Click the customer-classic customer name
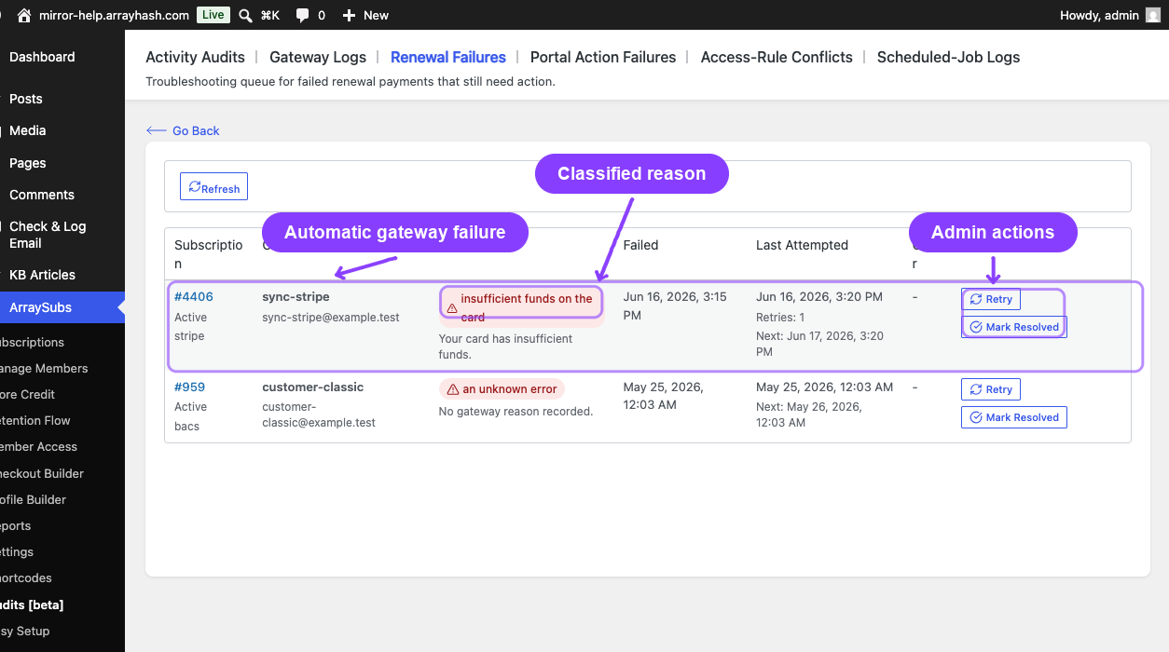 tap(313, 387)
